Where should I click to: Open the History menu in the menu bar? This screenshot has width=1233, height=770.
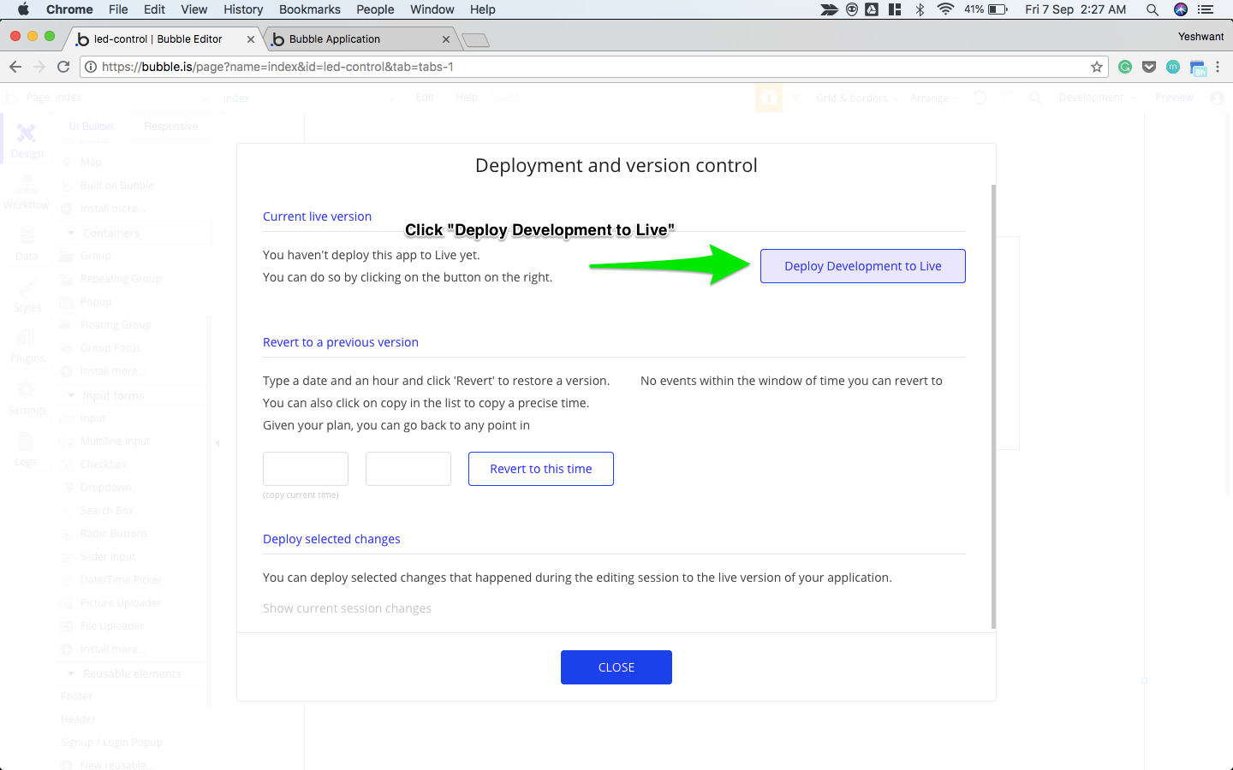point(243,9)
